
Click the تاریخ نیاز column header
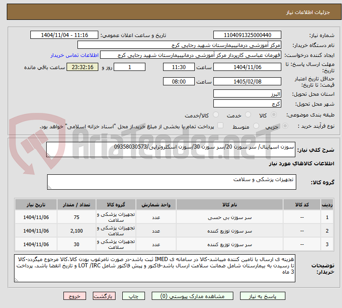coord(36,205)
